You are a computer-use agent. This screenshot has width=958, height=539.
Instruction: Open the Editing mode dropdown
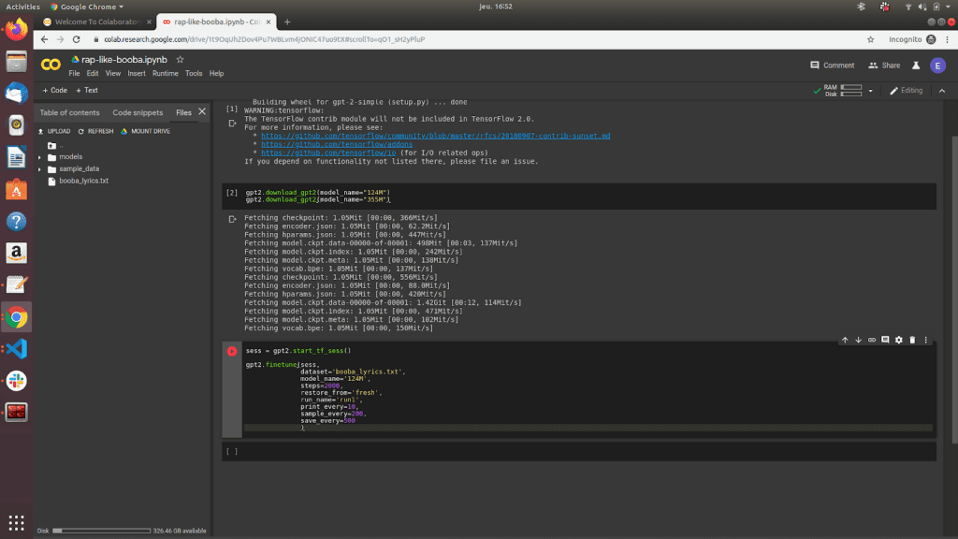[906, 91]
